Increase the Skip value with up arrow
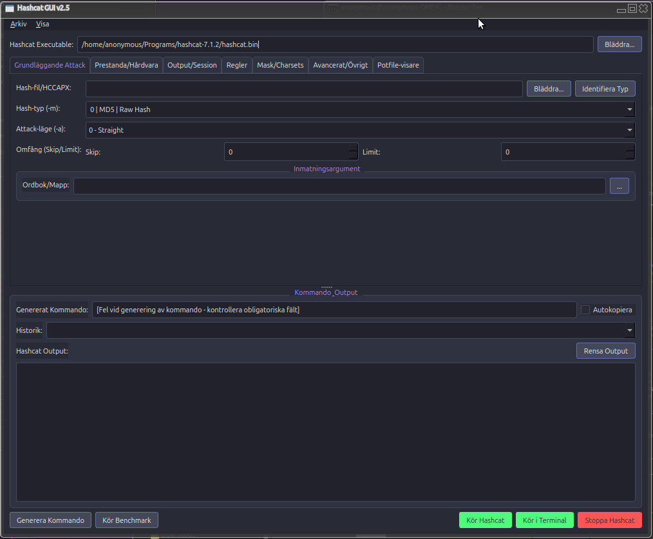653x539 pixels. [353, 147]
